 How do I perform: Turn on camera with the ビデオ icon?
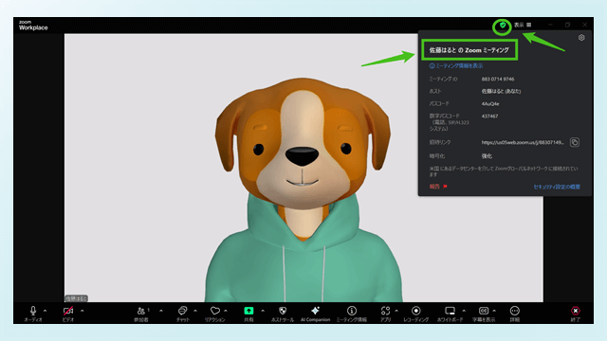tap(68, 314)
